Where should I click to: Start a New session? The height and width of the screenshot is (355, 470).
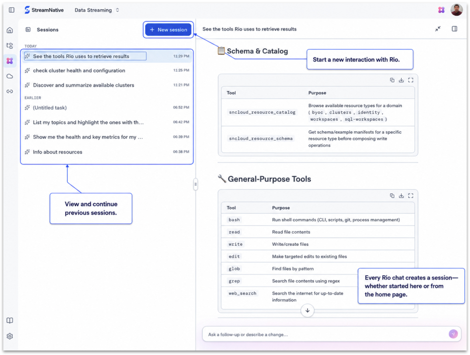pos(168,29)
